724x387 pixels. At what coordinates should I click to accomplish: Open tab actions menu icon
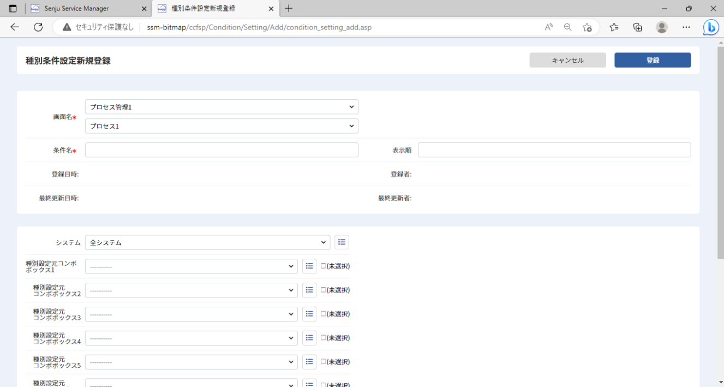(13, 8)
